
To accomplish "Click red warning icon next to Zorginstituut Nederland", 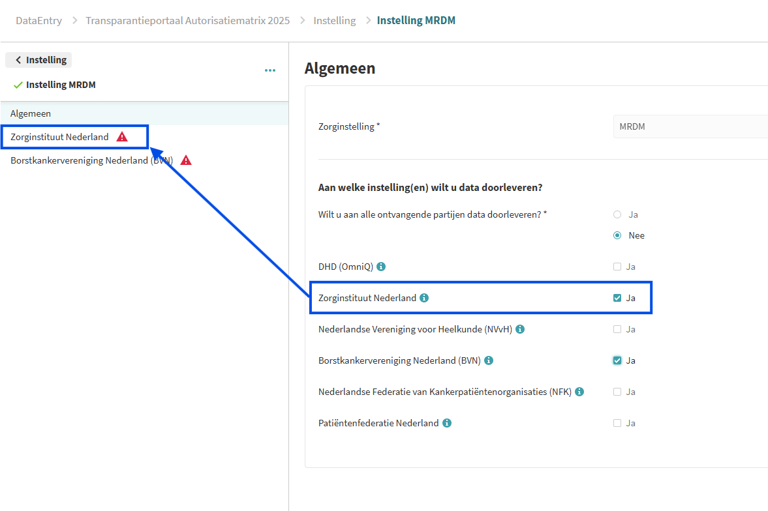I will coord(122,137).
